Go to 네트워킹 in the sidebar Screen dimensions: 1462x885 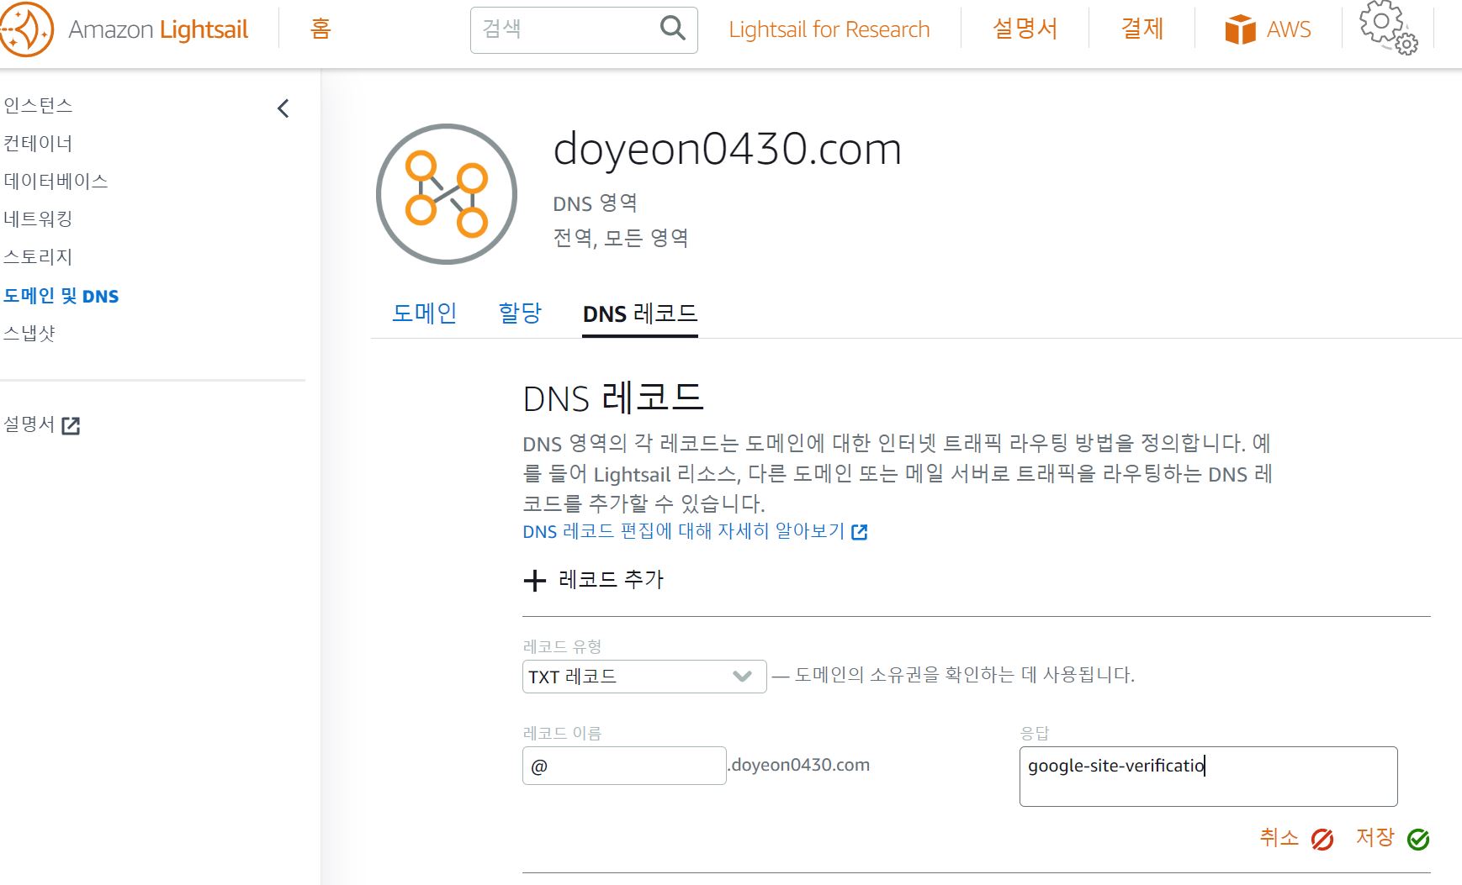coord(38,219)
